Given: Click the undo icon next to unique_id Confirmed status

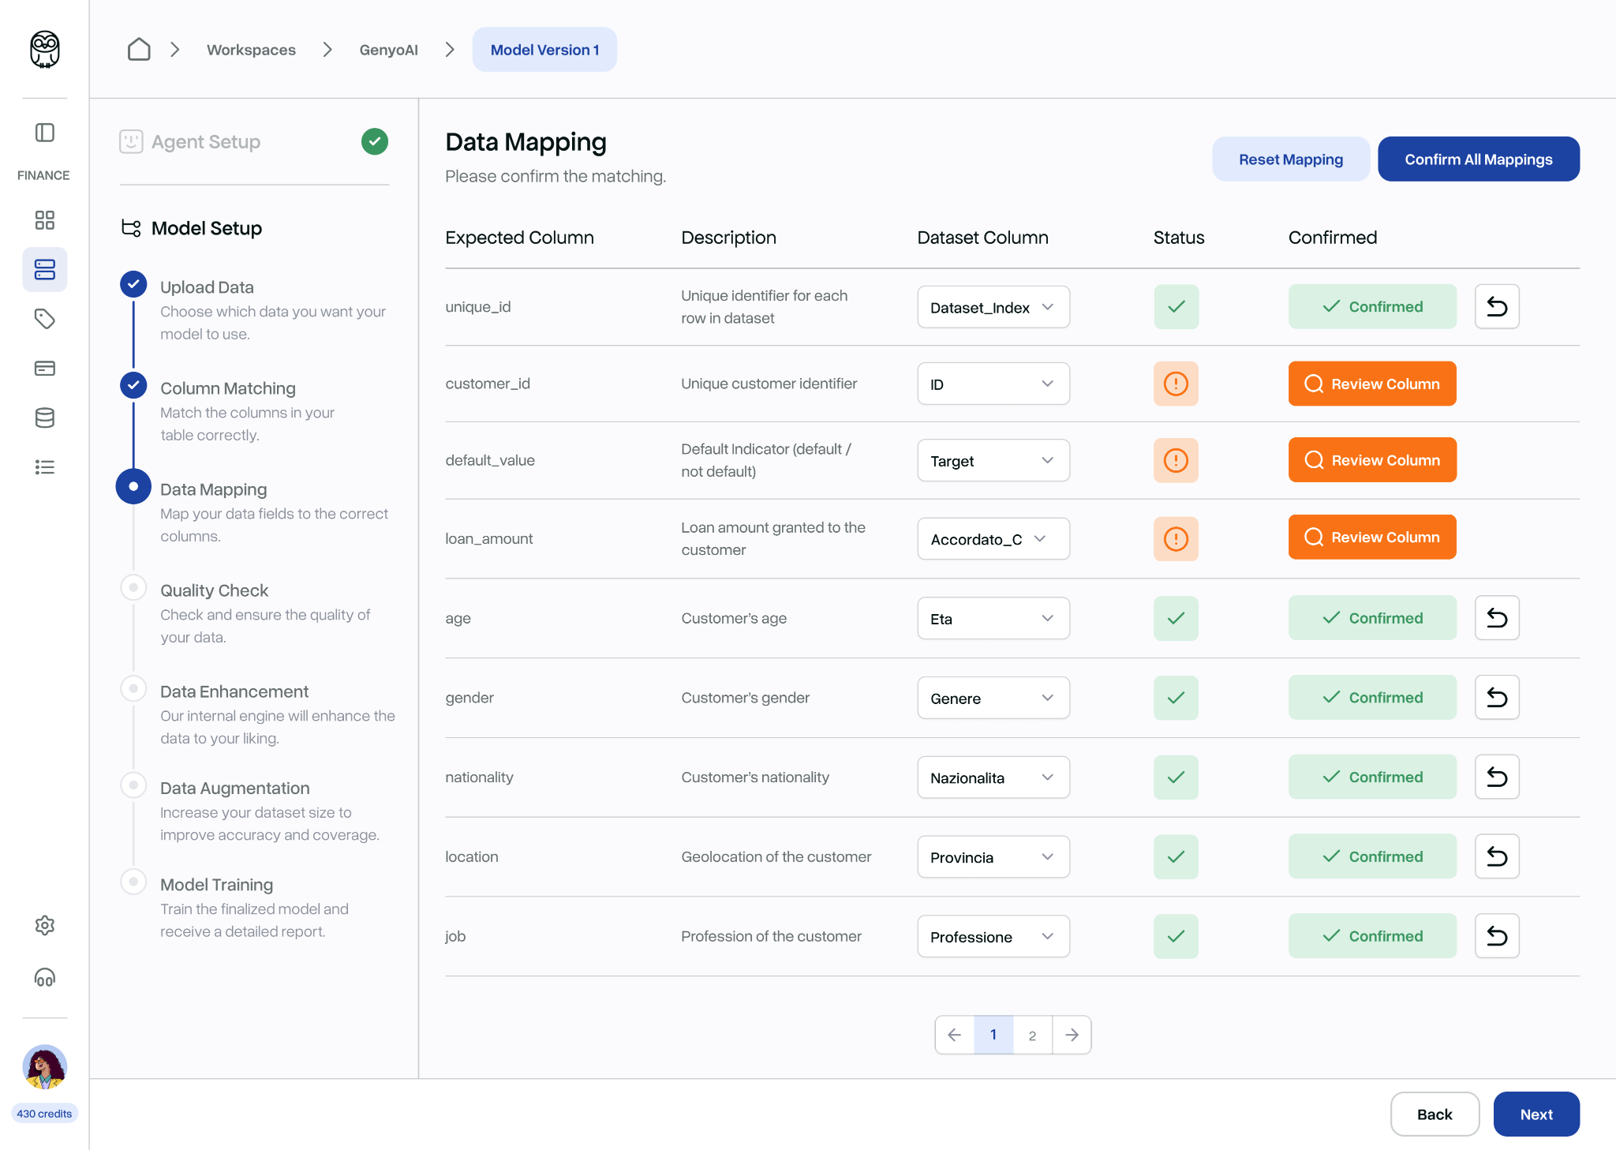Looking at the screenshot, I should tap(1497, 306).
